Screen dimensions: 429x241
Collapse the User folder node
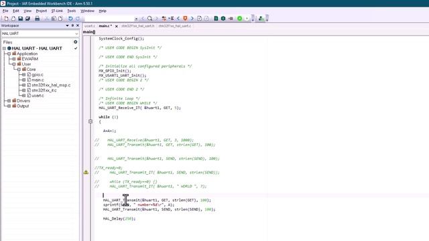point(14,64)
